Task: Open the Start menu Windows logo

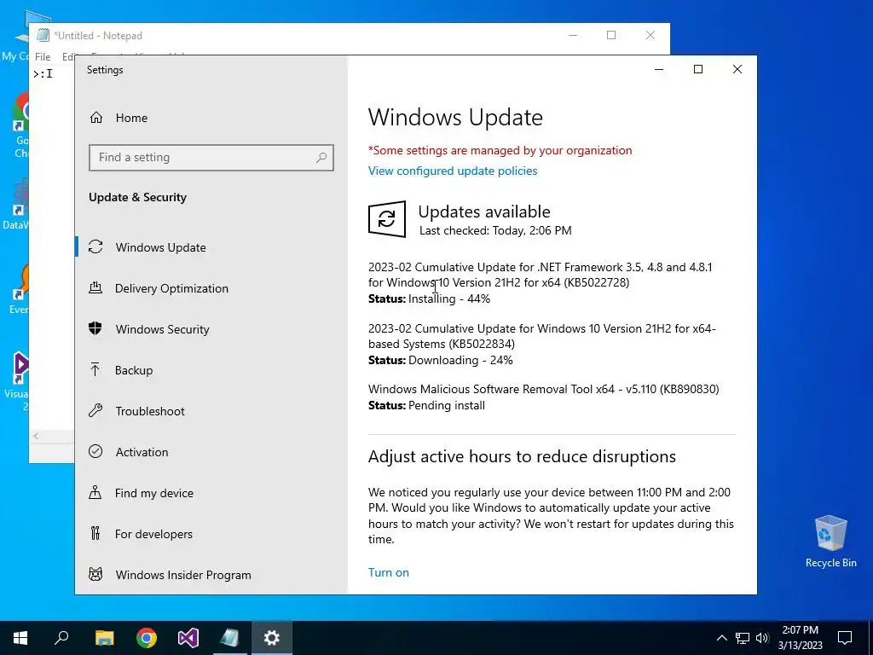Action: click(20, 638)
